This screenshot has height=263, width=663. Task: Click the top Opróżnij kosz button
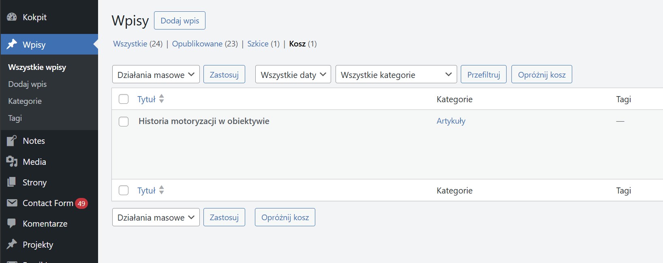[541, 75]
